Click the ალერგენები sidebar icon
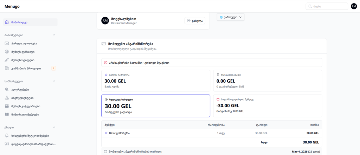360x155 pixels. [7, 90]
